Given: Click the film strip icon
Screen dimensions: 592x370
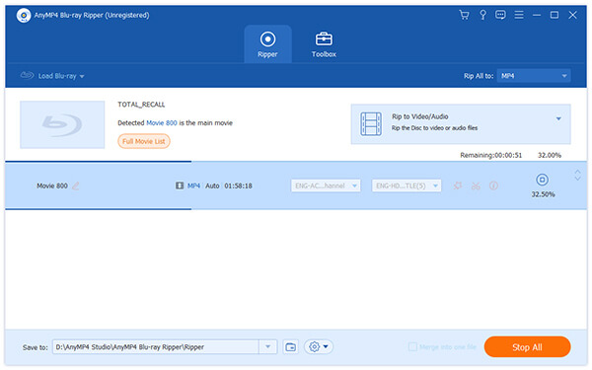Looking at the screenshot, I should (x=370, y=123).
